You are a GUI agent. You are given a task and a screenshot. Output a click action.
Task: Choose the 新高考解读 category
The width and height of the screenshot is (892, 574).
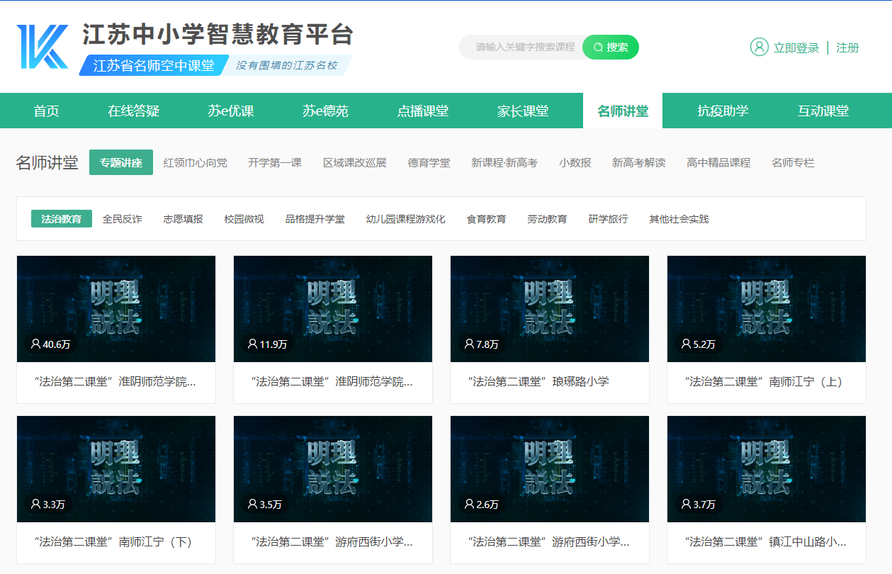(638, 163)
